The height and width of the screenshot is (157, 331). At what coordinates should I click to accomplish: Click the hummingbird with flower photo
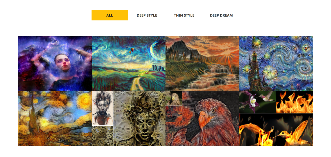click(x=258, y=102)
